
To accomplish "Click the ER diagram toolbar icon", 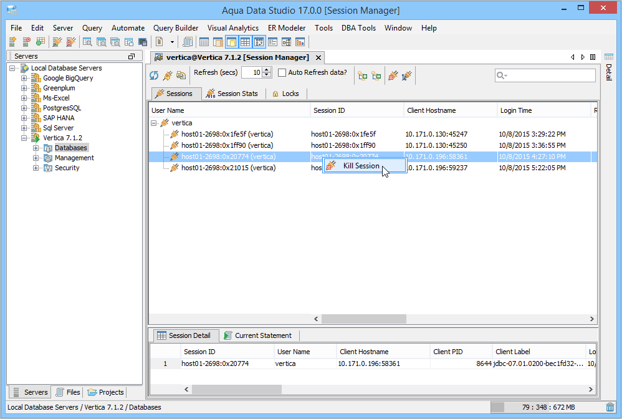I will tap(287, 42).
